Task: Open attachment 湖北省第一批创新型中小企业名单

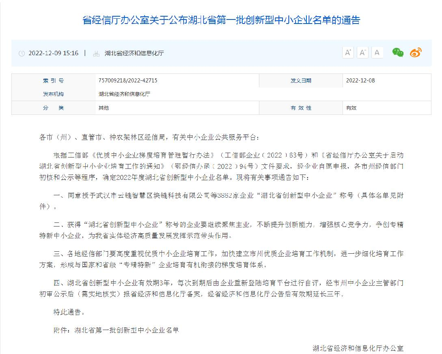Action: [127, 330]
